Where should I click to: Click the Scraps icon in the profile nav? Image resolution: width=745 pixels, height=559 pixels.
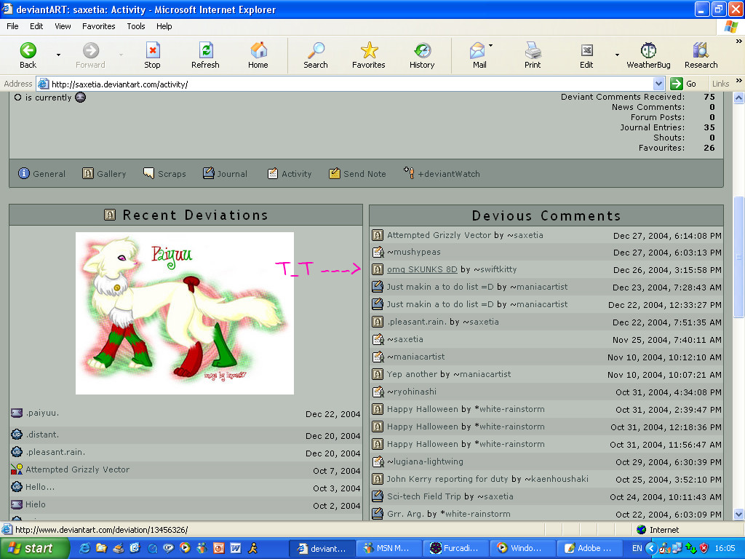[x=148, y=173]
